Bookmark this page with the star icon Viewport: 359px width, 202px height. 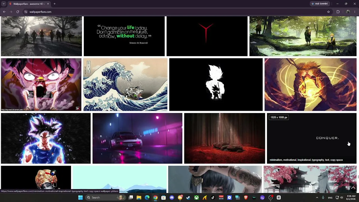[328, 12]
